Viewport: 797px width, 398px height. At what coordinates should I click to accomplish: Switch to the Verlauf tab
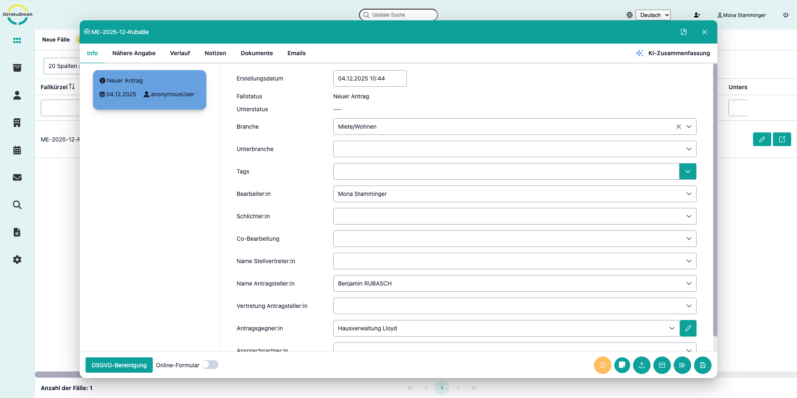click(x=180, y=53)
